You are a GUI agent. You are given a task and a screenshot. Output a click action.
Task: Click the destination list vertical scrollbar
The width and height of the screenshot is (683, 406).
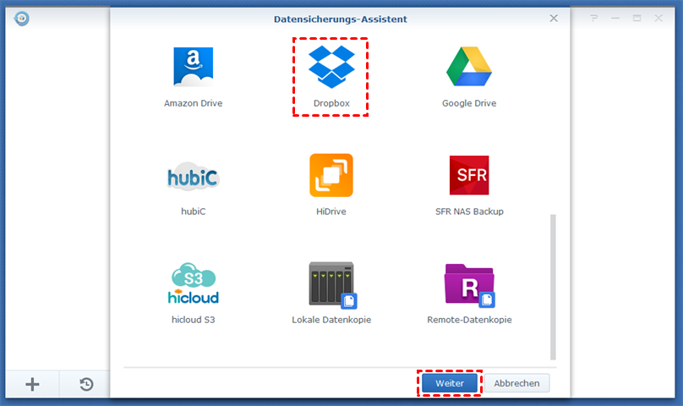tap(553, 287)
